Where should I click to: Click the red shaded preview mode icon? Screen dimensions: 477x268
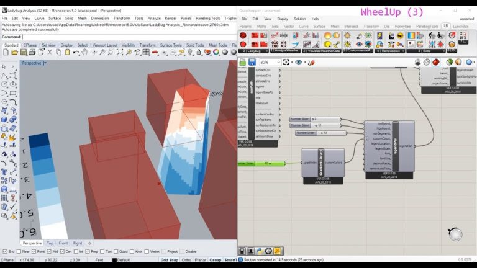(x=436, y=62)
